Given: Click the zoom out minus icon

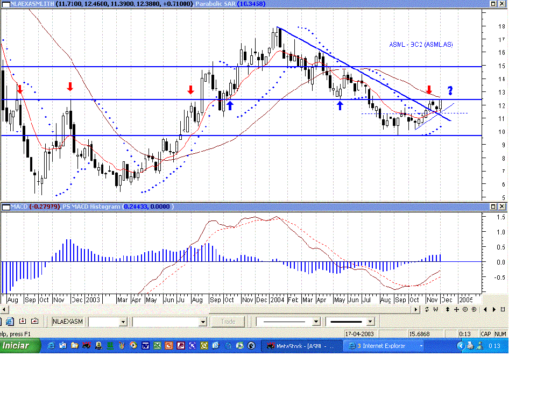Looking at the screenshot, I should click(x=465, y=309).
